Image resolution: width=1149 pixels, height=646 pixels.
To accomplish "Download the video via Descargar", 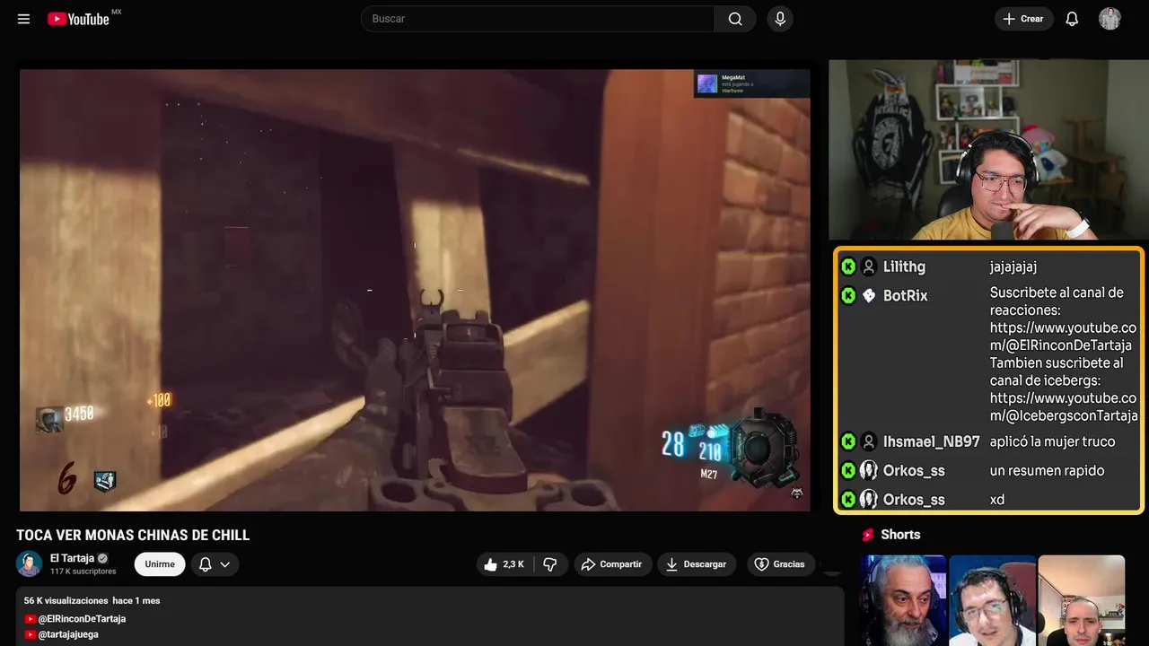I will (x=697, y=564).
